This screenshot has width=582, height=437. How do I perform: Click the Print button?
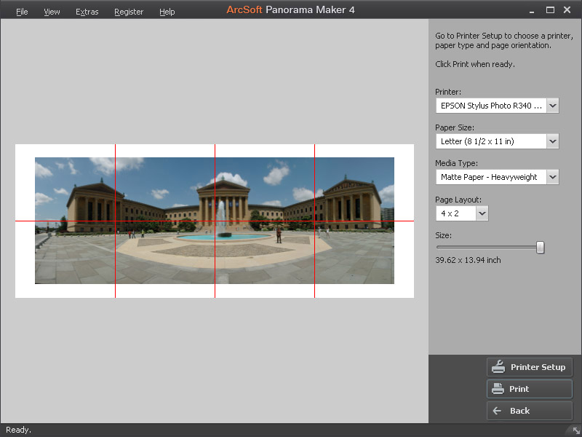click(530, 389)
